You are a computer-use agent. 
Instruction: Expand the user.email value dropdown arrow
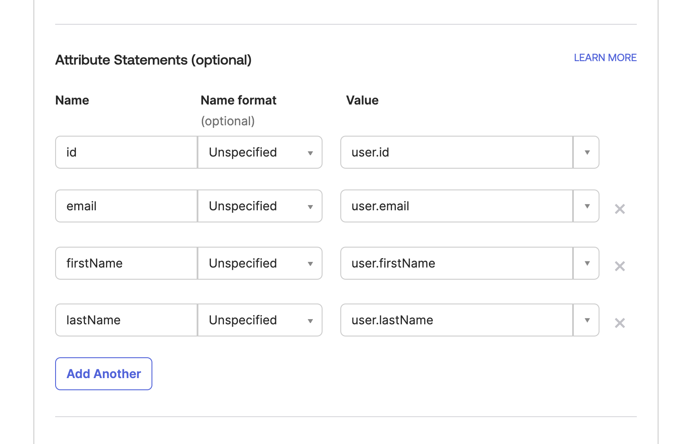click(587, 206)
